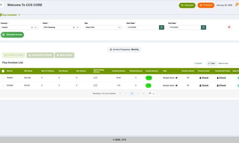Open the Start Date calendar picker
Viewport: 239px width, 143px height.
(162, 27)
